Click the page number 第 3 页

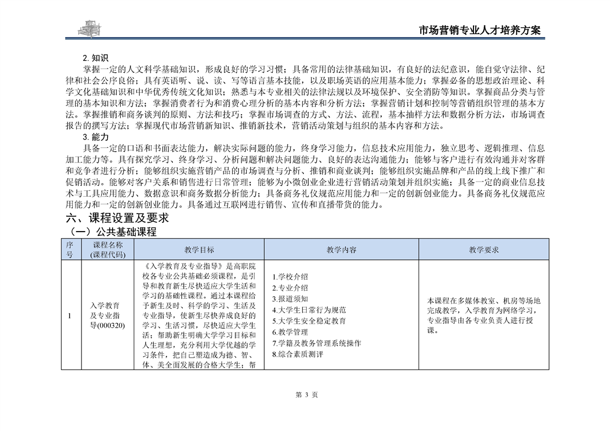307,395
